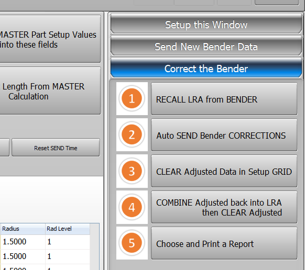This screenshot has width=305, height=270.
Task: Select the Rad Level column header
Action: [x=68, y=229]
